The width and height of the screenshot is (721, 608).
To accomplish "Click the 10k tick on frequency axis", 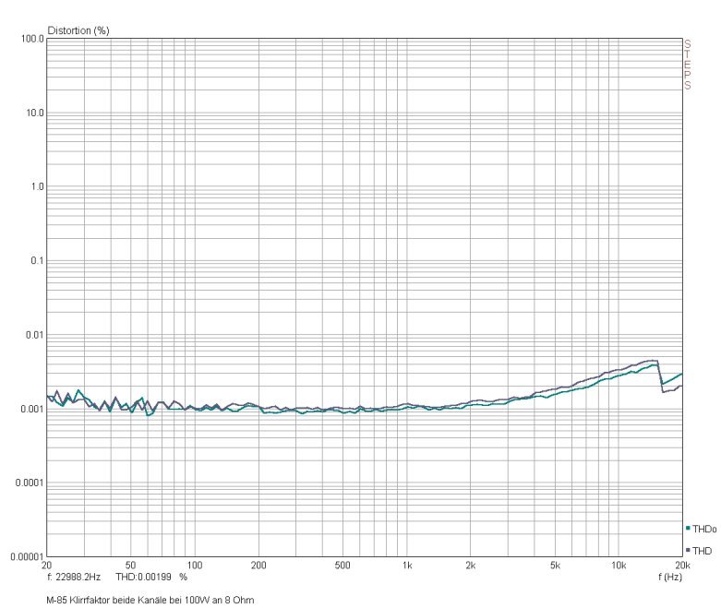I will click(x=618, y=566).
